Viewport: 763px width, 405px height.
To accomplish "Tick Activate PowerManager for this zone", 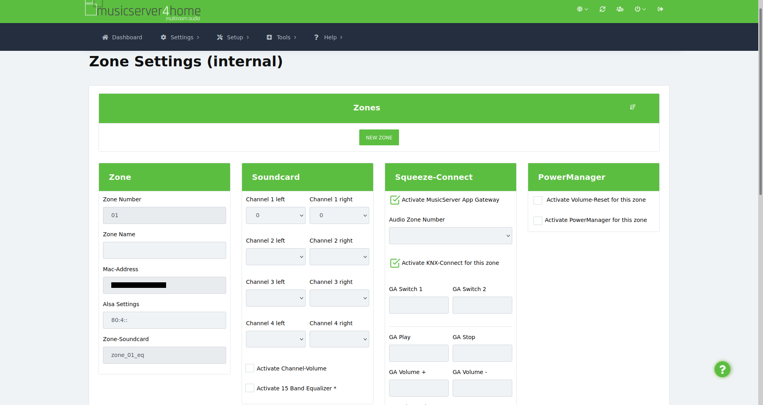I will pos(538,220).
